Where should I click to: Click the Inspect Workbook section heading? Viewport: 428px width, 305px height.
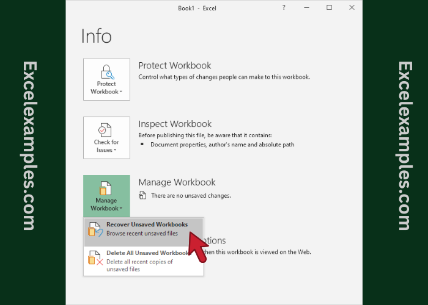tap(175, 124)
